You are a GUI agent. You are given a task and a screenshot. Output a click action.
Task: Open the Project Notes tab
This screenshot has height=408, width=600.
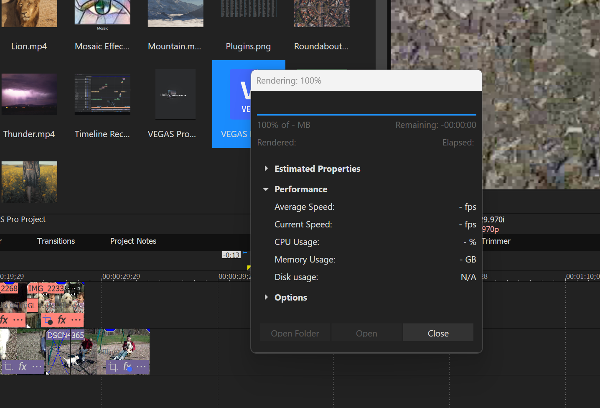(x=133, y=241)
